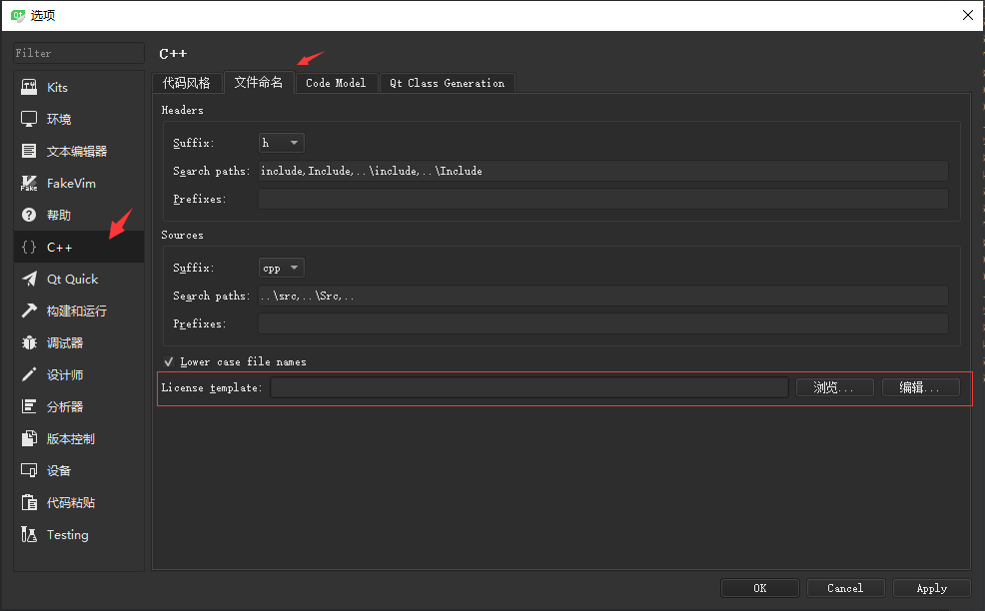Open the Kits settings icon
This screenshot has width=985, height=611.
(x=29, y=87)
